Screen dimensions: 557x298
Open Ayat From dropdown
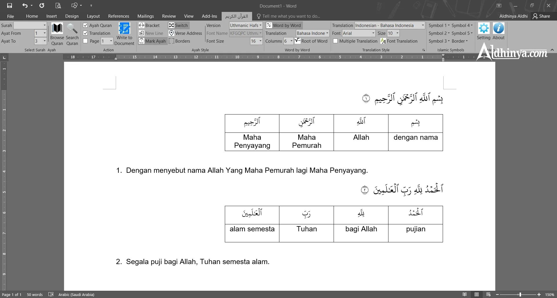pyautogui.click(x=44, y=33)
